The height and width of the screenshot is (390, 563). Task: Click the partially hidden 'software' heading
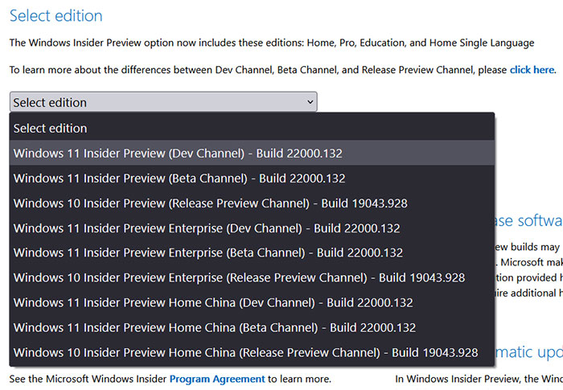(528, 220)
